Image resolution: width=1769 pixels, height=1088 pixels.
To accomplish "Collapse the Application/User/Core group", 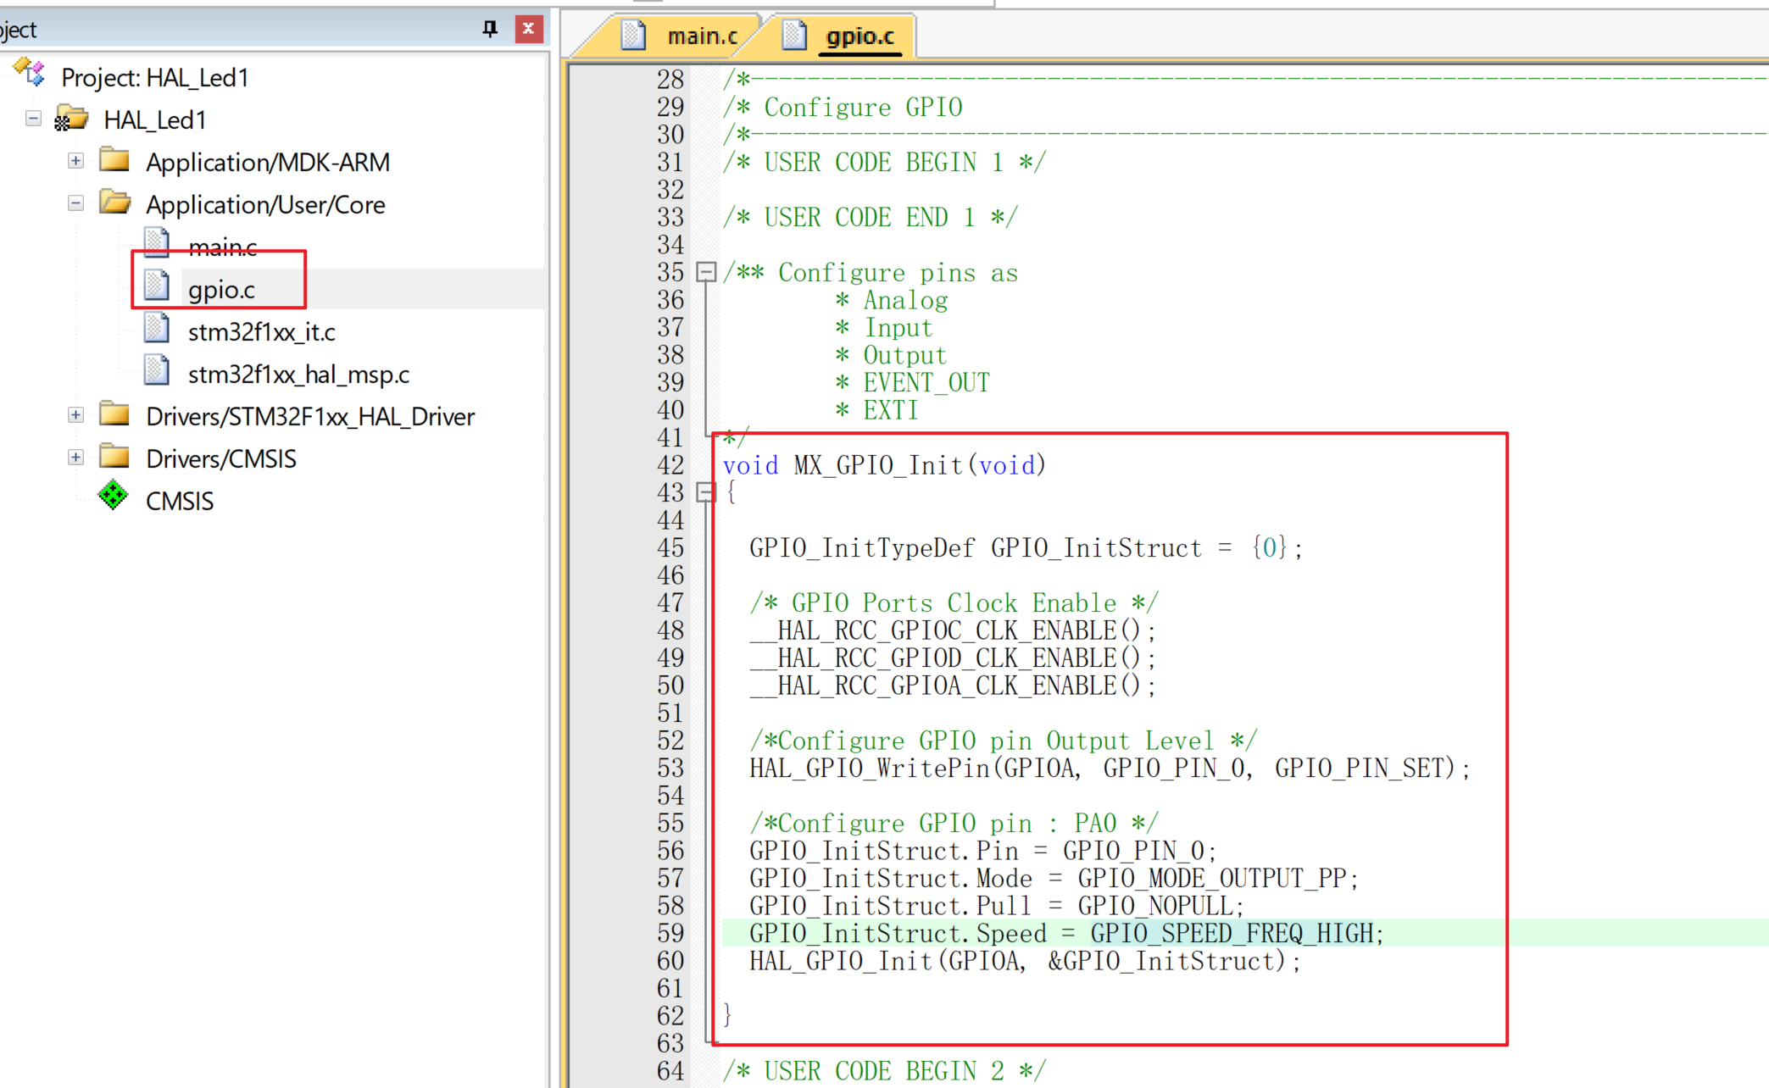I will (x=75, y=203).
